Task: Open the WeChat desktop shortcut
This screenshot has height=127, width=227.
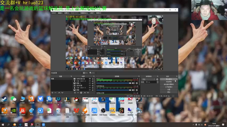Action: (x=13, y=100)
